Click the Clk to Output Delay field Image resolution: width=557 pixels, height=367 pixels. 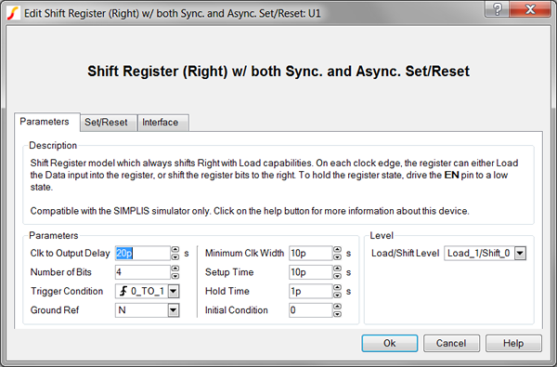143,254
